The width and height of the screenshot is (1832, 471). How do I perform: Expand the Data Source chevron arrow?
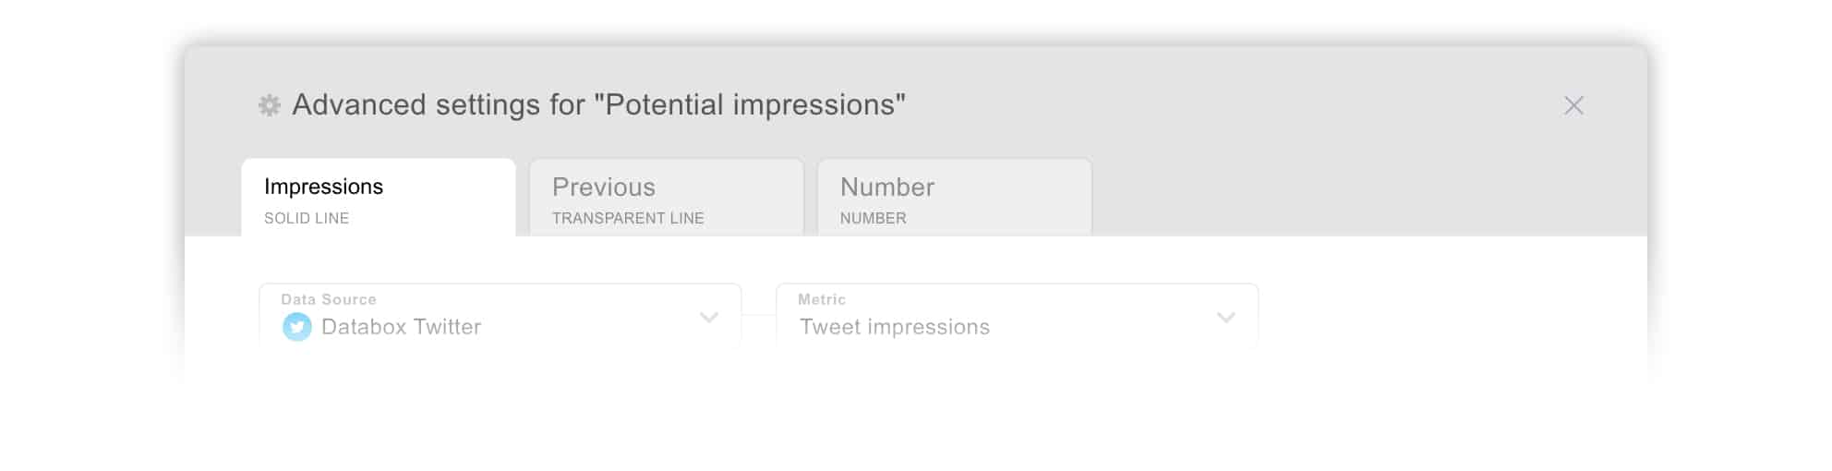tap(709, 317)
